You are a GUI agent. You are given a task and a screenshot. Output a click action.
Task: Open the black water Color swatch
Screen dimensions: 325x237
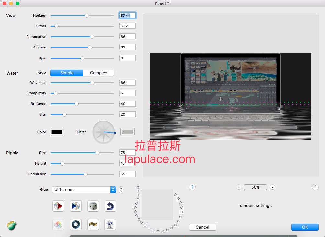[57, 132]
